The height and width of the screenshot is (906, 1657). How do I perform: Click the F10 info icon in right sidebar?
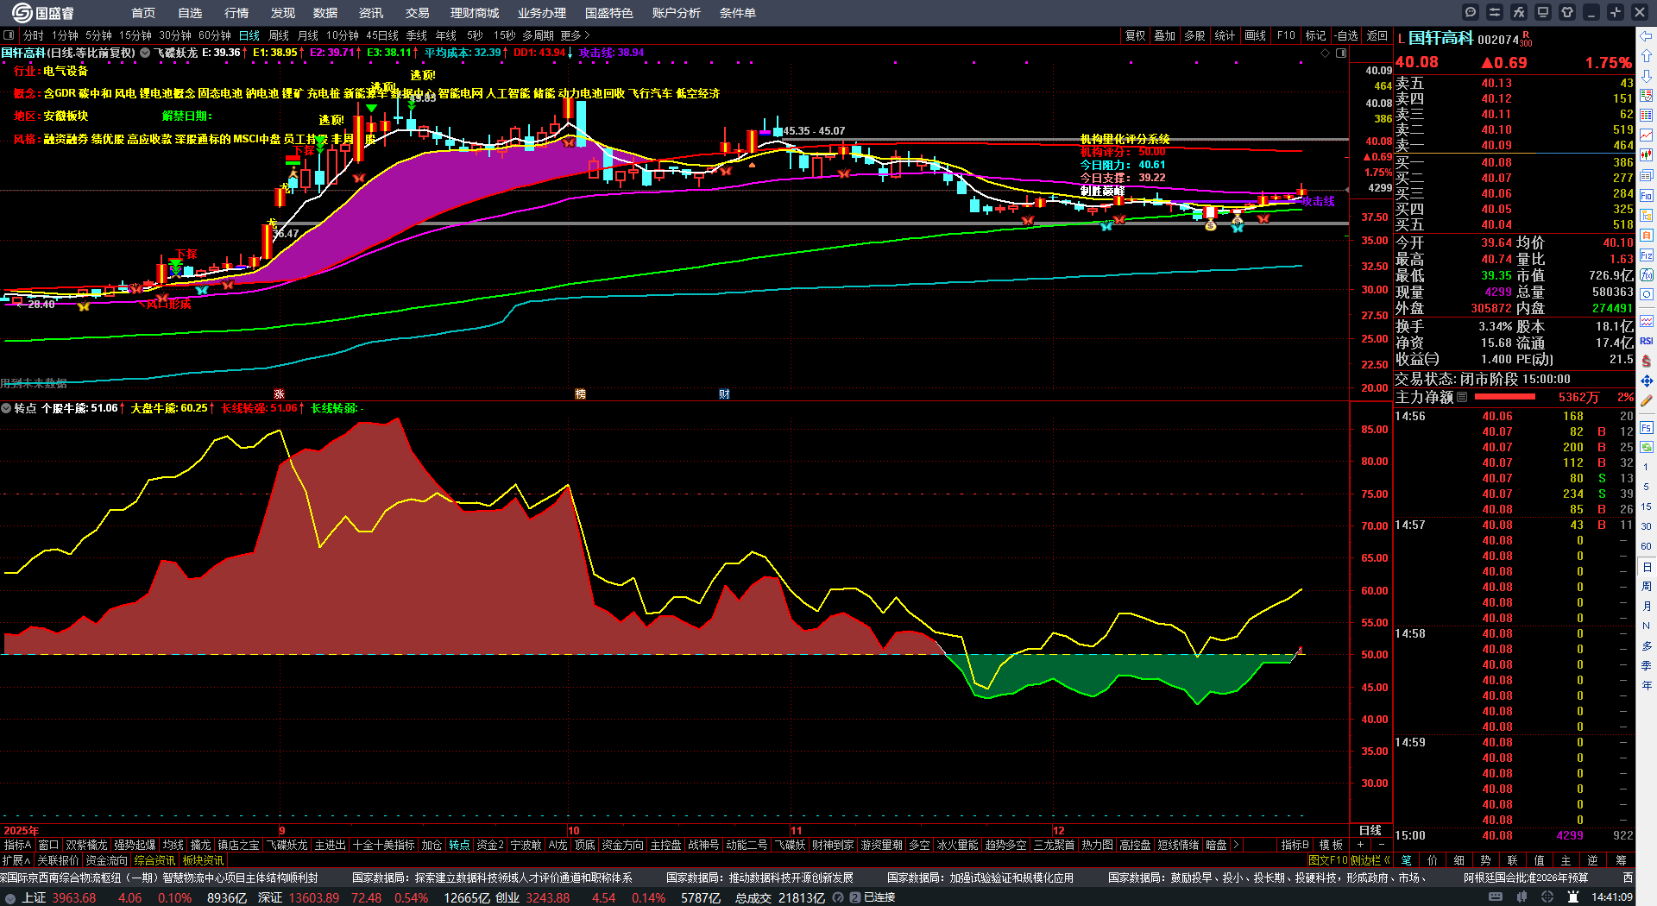(1647, 196)
